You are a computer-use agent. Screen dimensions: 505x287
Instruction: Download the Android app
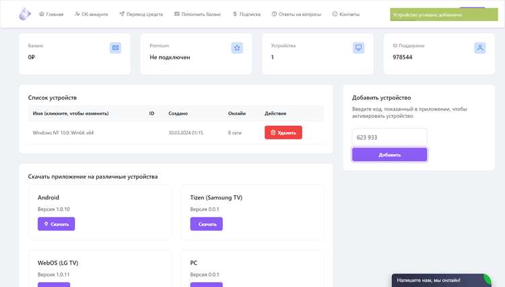tap(57, 224)
